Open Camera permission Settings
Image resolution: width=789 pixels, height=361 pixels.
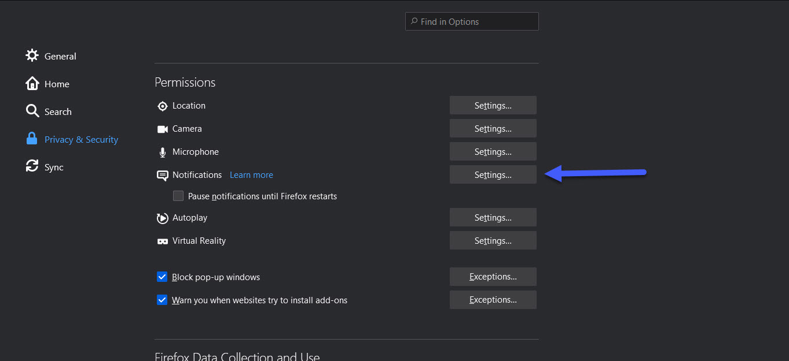coord(493,128)
